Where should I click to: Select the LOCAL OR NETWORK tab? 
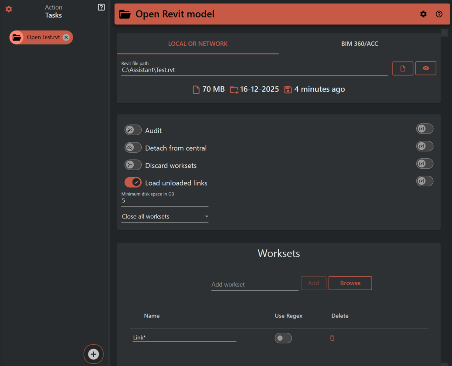coord(198,44)
